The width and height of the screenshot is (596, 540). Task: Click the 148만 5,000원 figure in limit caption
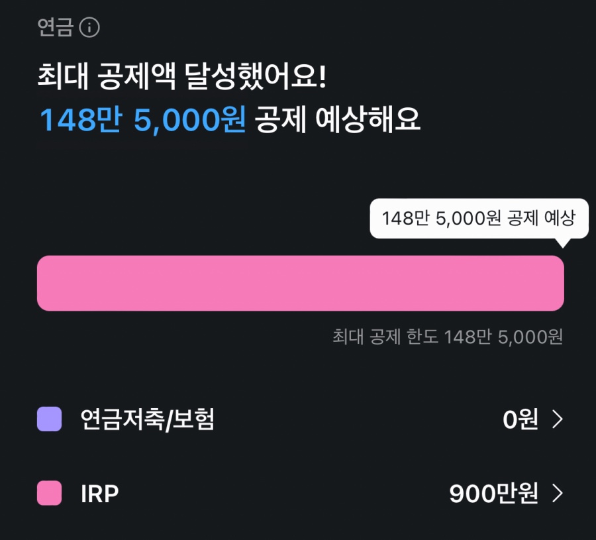pyautogui.click(x=504, y=337)
